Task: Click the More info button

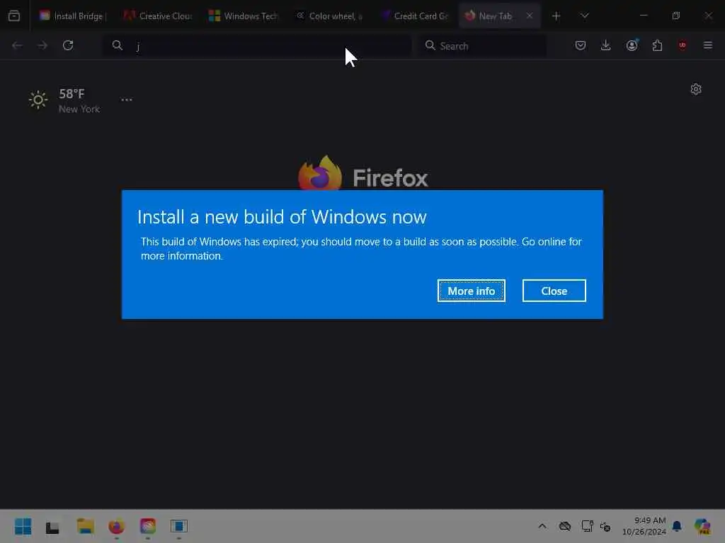Action: coord(471,291)
